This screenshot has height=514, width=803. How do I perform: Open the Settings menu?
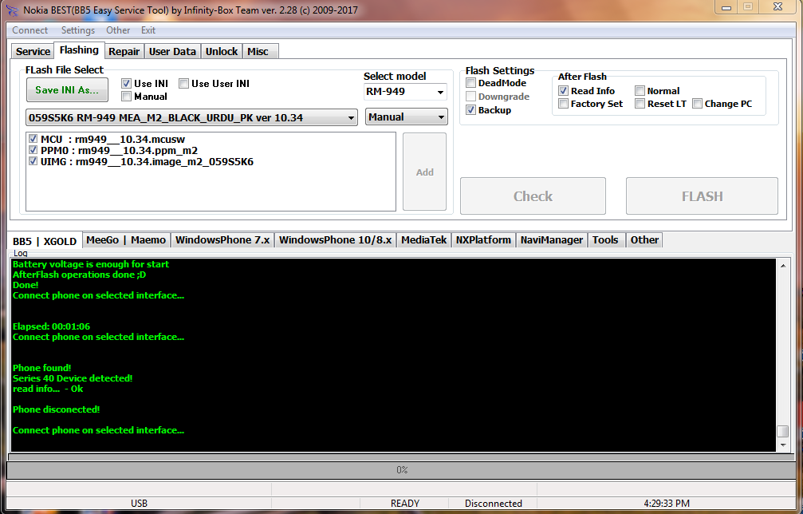(x=78, y=30)
